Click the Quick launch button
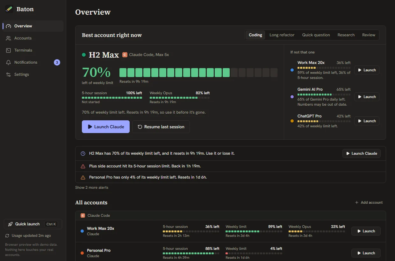Viewport: 395px width, 261px height. click(x=33, y=224)
